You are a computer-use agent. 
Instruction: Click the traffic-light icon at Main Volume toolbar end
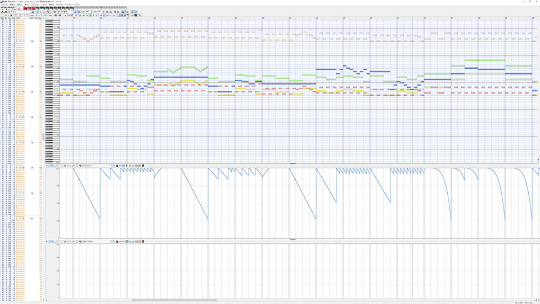(x=143, y=242)
